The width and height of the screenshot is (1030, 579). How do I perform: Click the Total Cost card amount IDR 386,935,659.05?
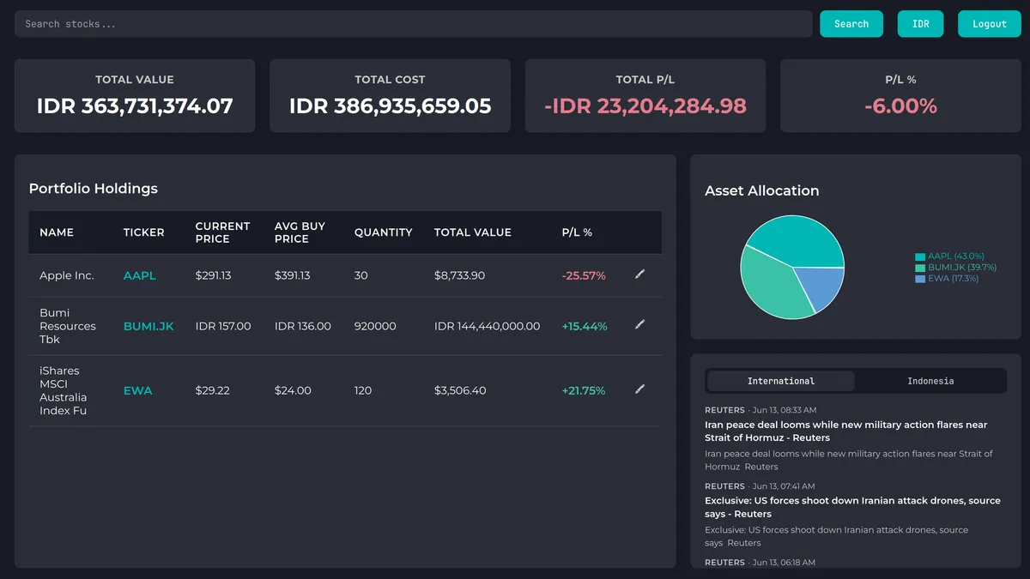390,106
